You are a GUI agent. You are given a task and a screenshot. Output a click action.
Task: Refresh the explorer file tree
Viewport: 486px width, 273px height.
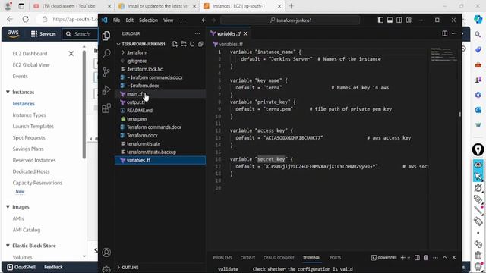coord(192,44)
